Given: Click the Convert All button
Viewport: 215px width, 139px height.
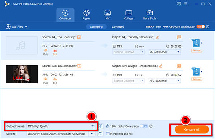Looking at the screenshot, I should pyautogui.click(x=192, y=130).
